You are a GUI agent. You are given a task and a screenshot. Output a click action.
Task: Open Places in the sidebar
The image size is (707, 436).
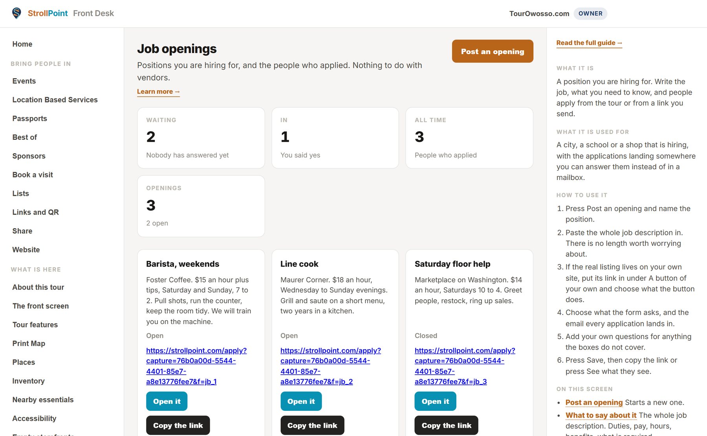(x=24, y=362)
